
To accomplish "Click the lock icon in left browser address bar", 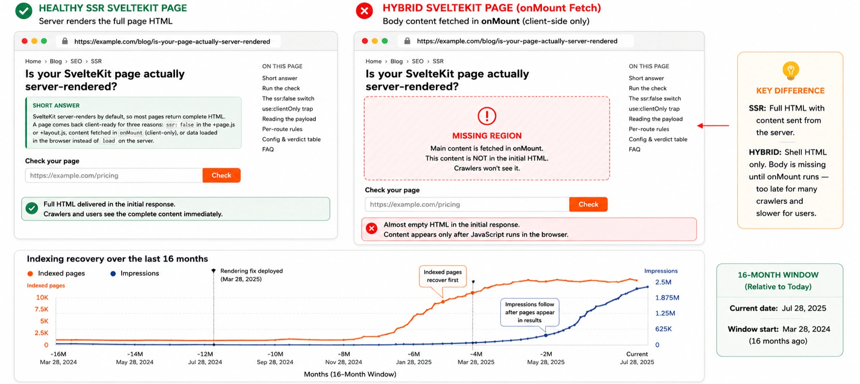I will (65, 41).
